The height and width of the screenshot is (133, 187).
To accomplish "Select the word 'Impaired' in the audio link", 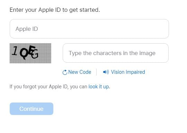I will 135,72.
